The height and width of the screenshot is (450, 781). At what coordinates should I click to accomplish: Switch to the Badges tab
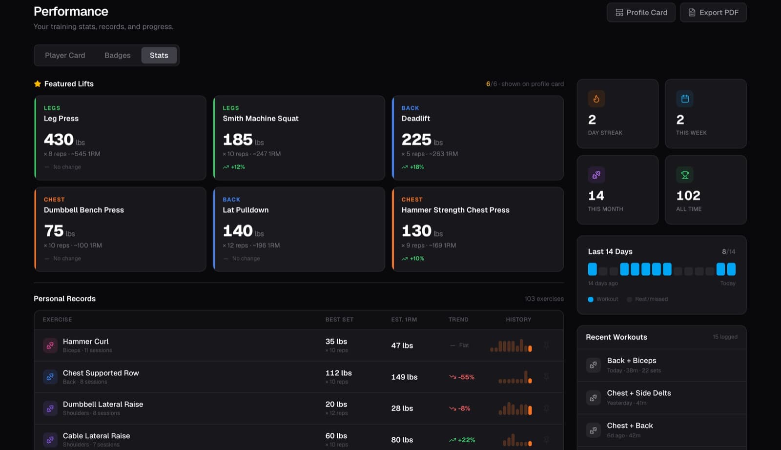(x=118, y=55)
